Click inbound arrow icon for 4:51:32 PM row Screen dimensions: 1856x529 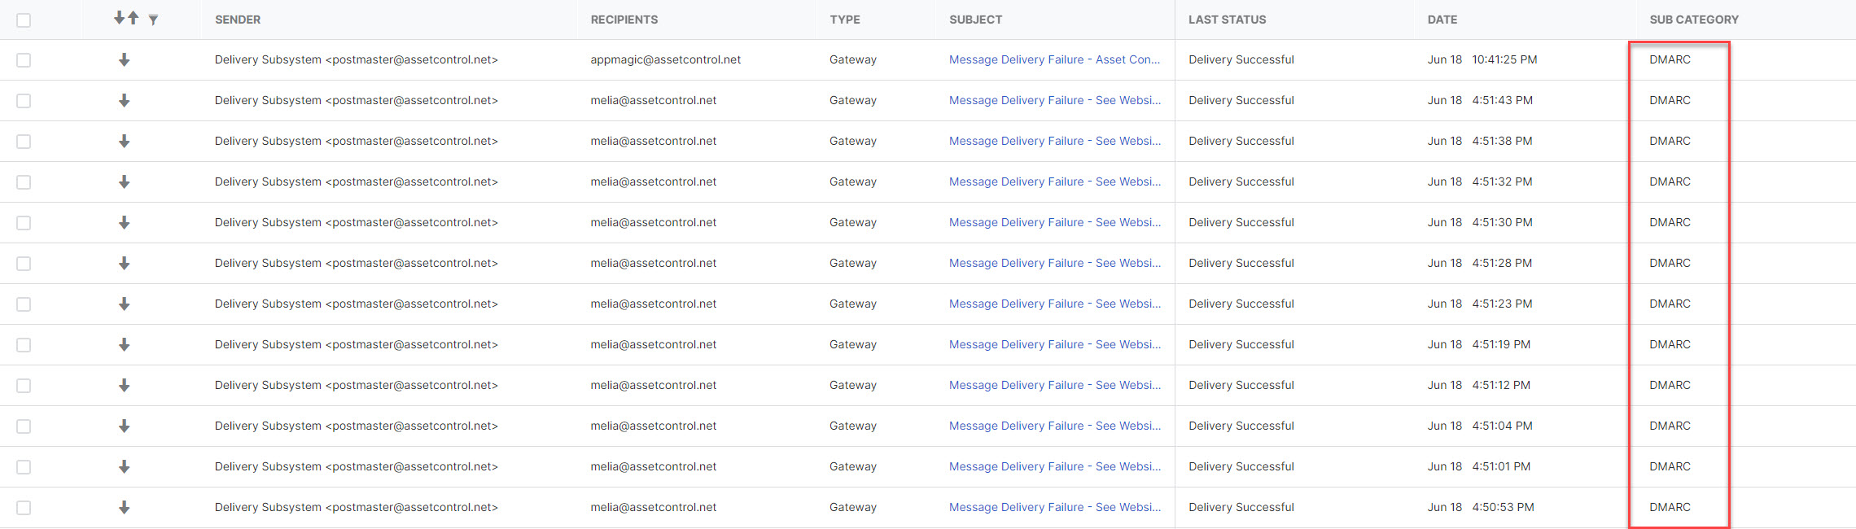(x=124, y=181)
